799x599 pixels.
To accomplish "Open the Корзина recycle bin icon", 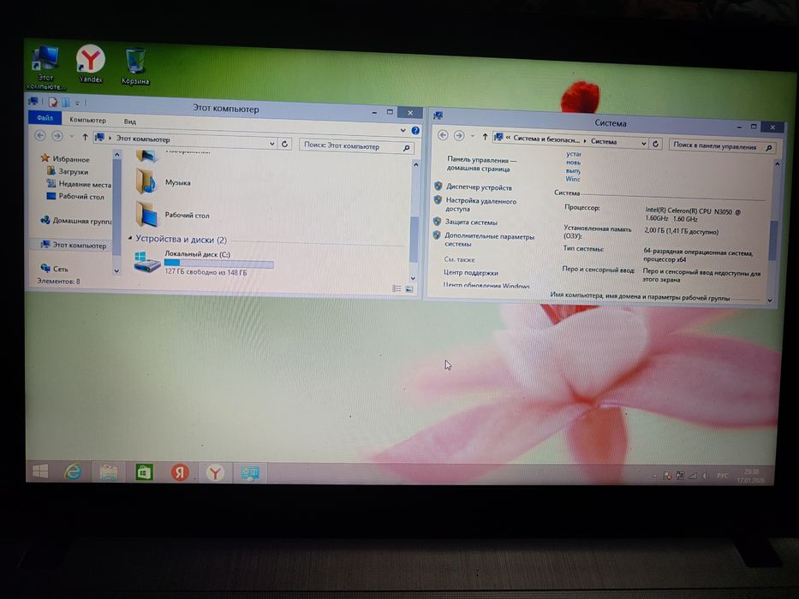I will 135,66.
